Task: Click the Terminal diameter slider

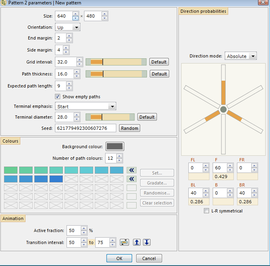Action: [x=110, y=117]
